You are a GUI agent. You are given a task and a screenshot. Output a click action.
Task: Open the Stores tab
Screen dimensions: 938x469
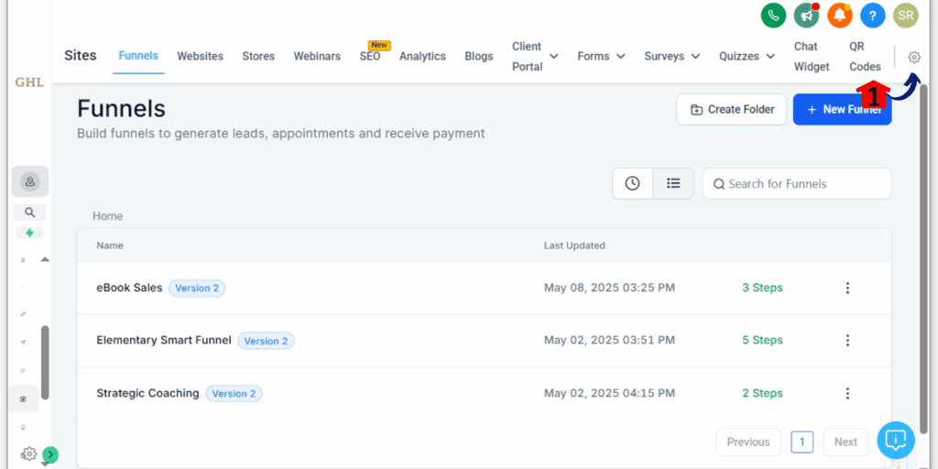tap(258, 56)
